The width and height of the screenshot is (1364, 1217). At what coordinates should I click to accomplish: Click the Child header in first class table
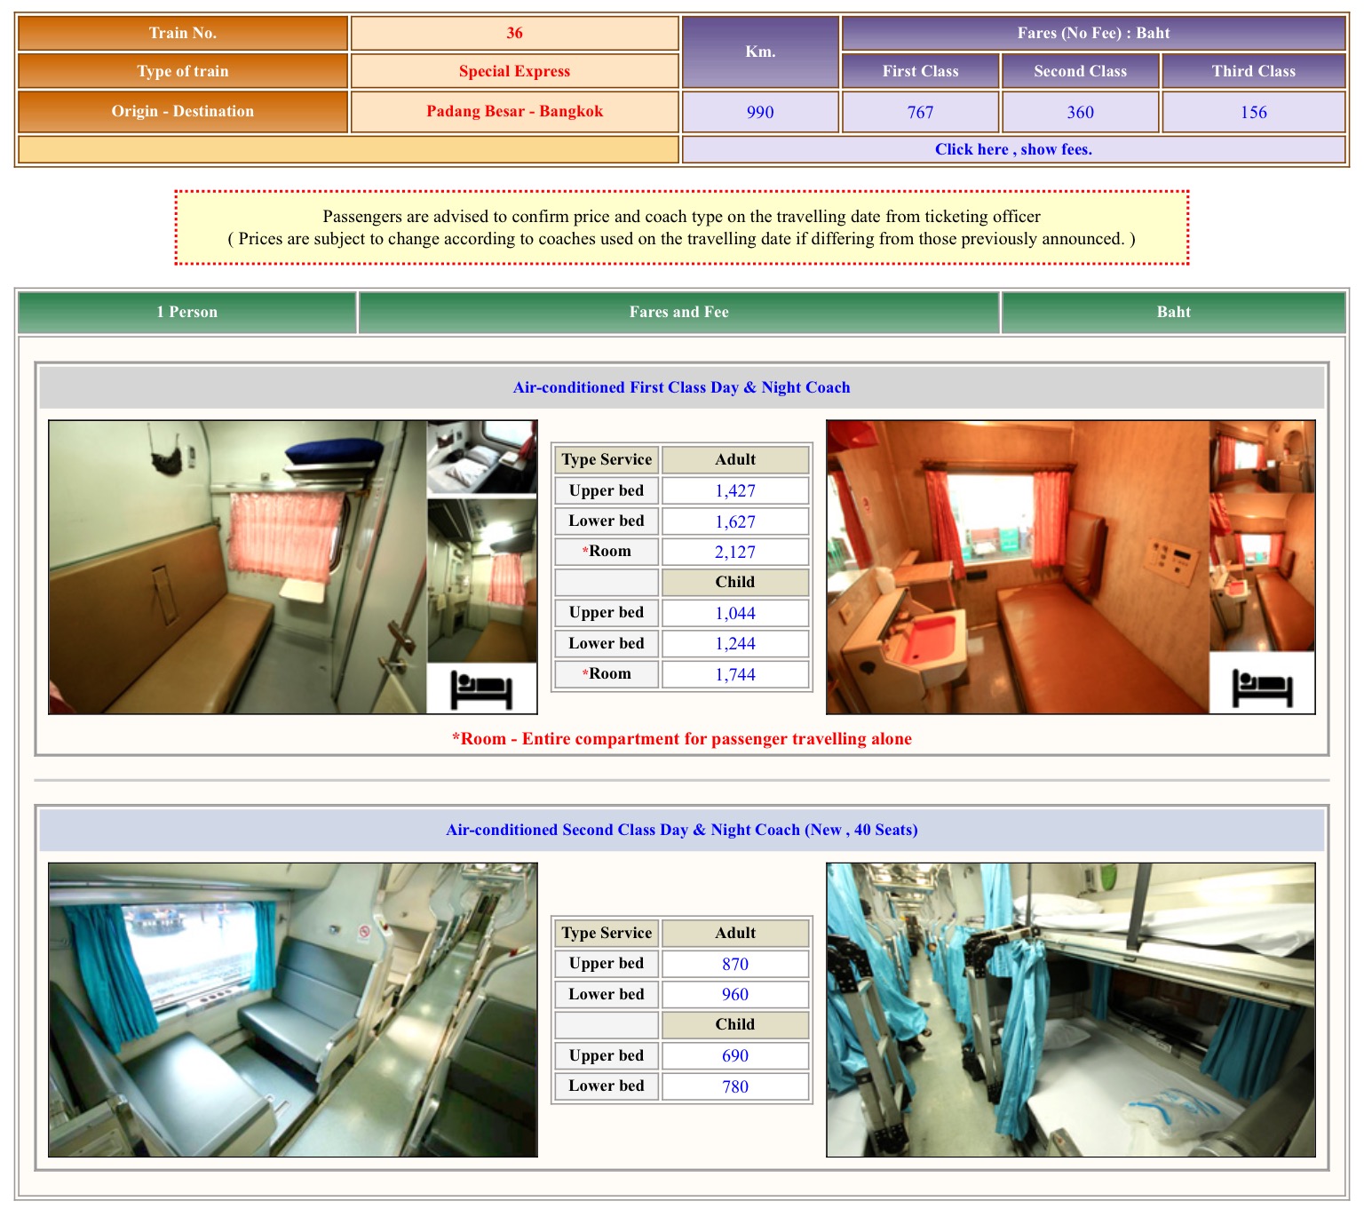click(735, 582)
